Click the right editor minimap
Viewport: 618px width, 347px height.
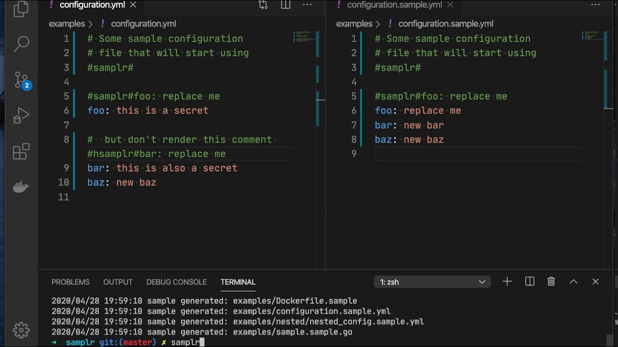click(x=592, y=36)
